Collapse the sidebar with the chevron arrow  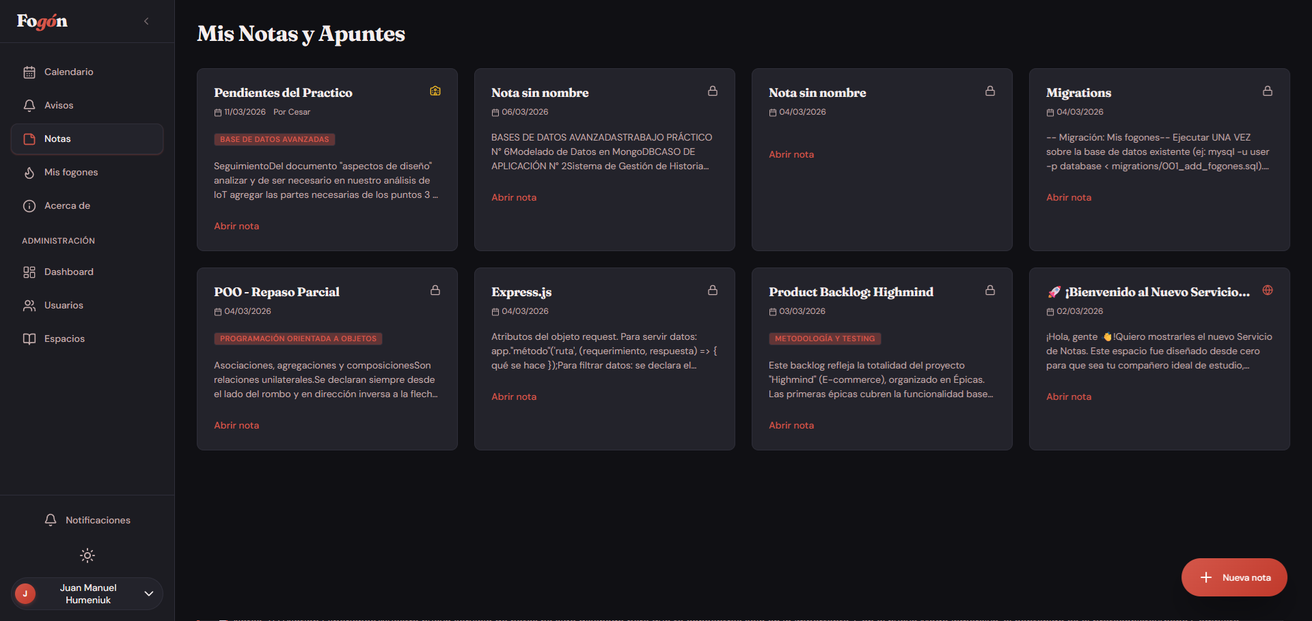coord(146,21)
